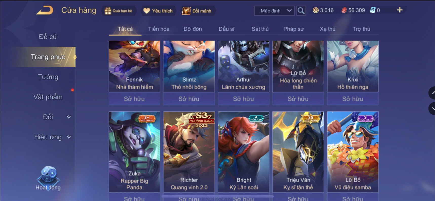
Task: Select Tướng in the sidebar
Action: click(x=48, y=77)
